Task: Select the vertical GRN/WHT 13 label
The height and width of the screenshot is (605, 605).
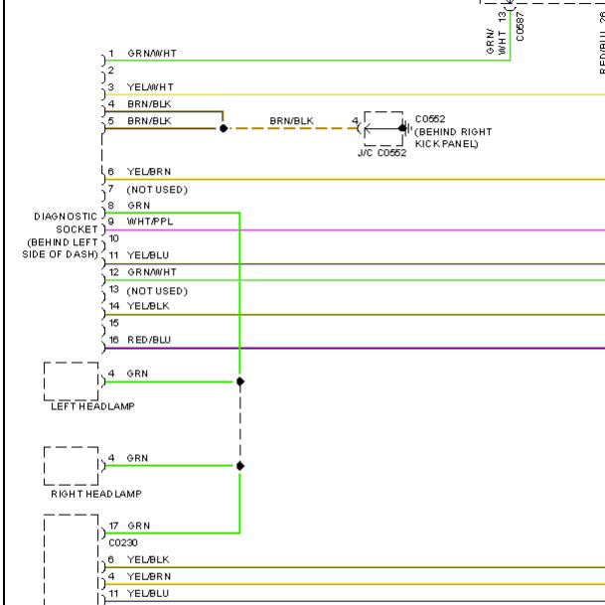Action: click(x=496, y=33)
